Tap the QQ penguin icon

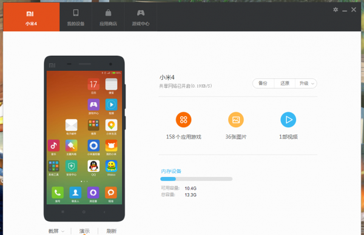click(x=93, y=166)
